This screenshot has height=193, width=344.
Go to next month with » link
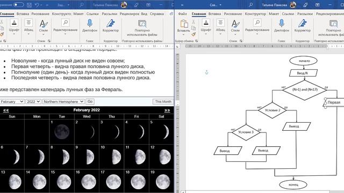click(167, 110)
